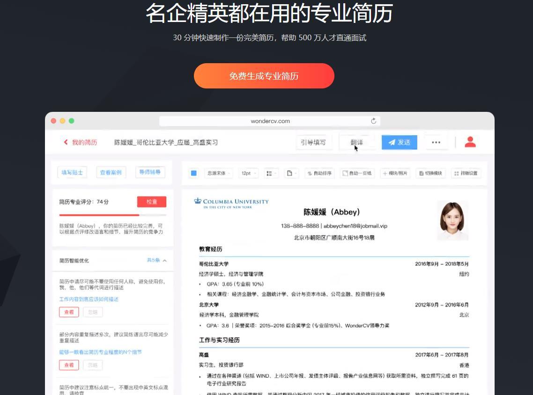Collapse the 简历智能优化 section via 共5条
The image size is (533, 395).
157,260
